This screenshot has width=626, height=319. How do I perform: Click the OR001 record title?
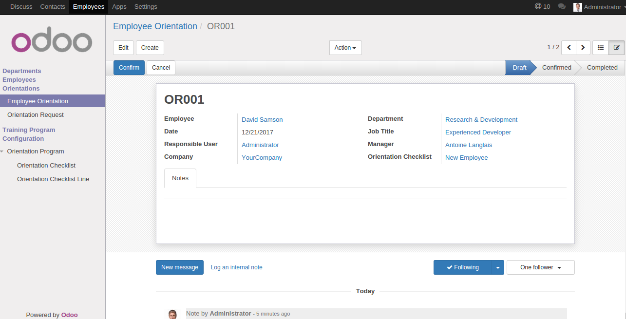[x=184, y=100]
